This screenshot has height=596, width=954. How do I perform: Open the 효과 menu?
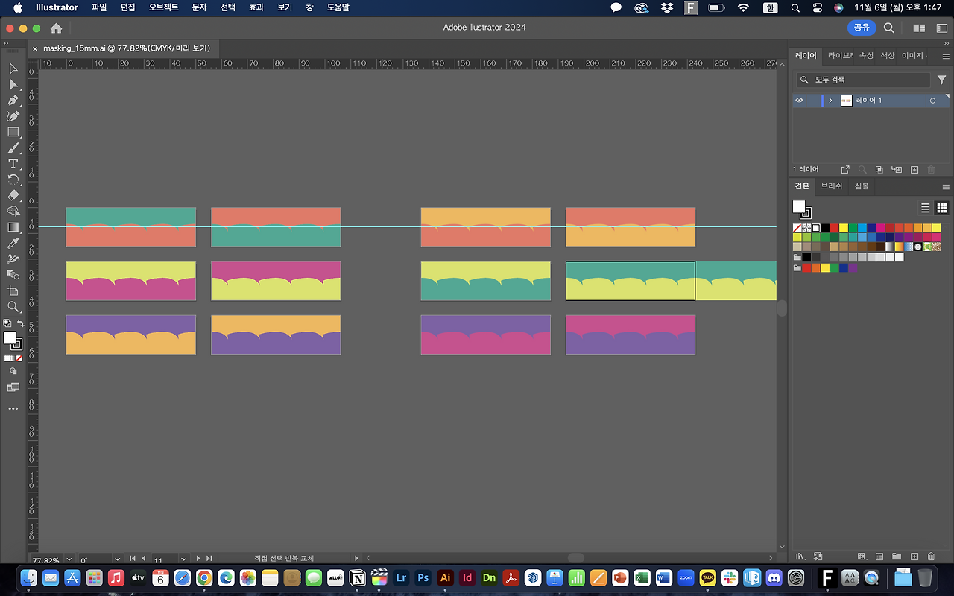(x=256, y=7)
